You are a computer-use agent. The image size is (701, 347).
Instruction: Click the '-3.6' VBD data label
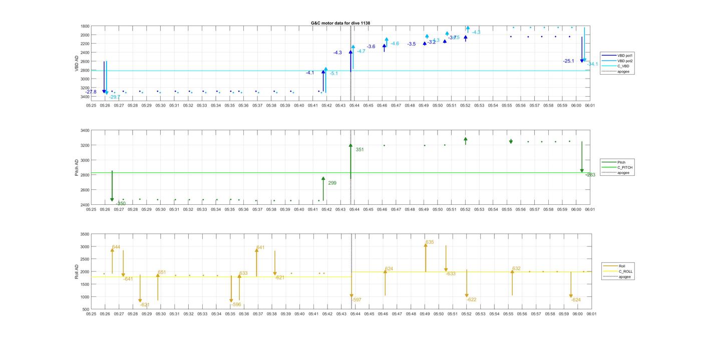(371, 47)
